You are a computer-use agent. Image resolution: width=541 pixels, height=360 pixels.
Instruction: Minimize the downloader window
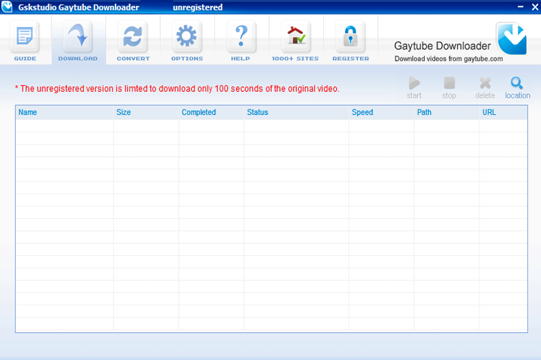(520, 7)
